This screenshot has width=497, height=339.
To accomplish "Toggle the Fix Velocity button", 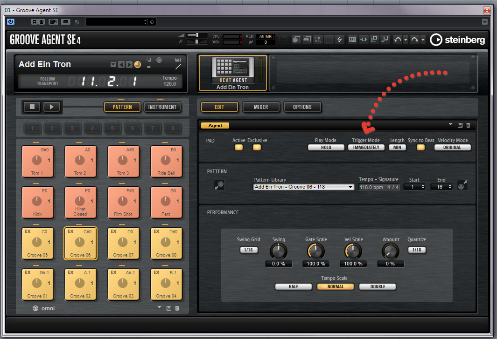I will tap(318, 40).
